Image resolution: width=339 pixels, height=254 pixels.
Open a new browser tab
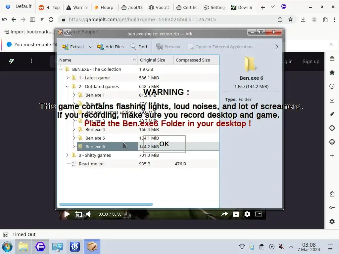coord(263,8)
